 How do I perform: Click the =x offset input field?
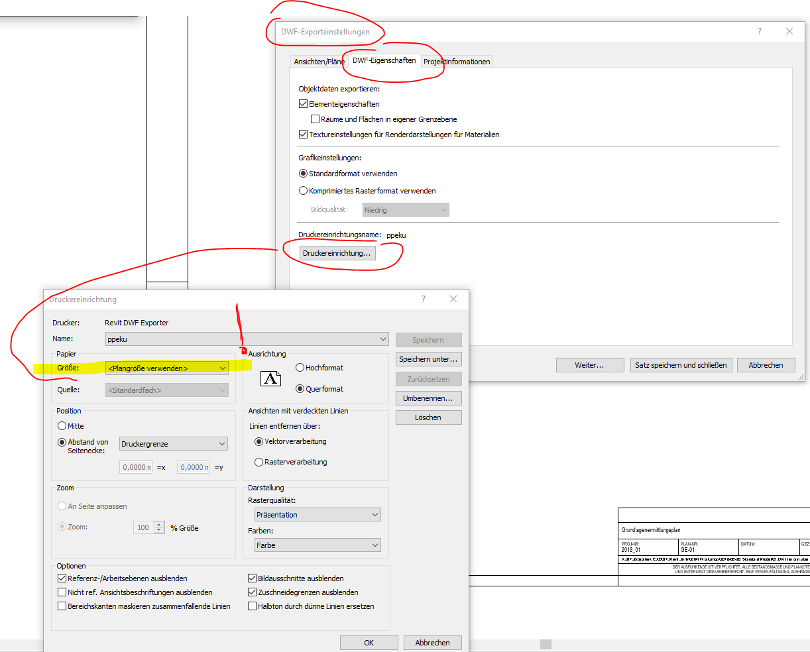pos(136,466)
